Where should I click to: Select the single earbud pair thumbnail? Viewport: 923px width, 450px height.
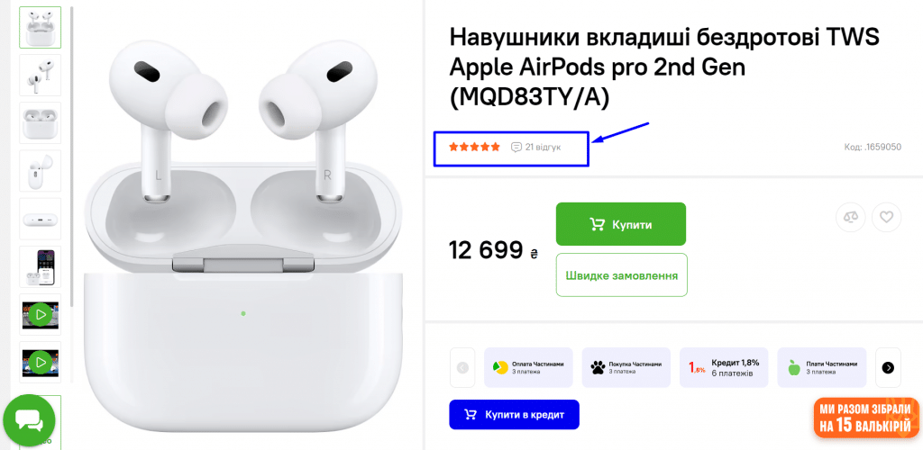click(x=40, y=76)
